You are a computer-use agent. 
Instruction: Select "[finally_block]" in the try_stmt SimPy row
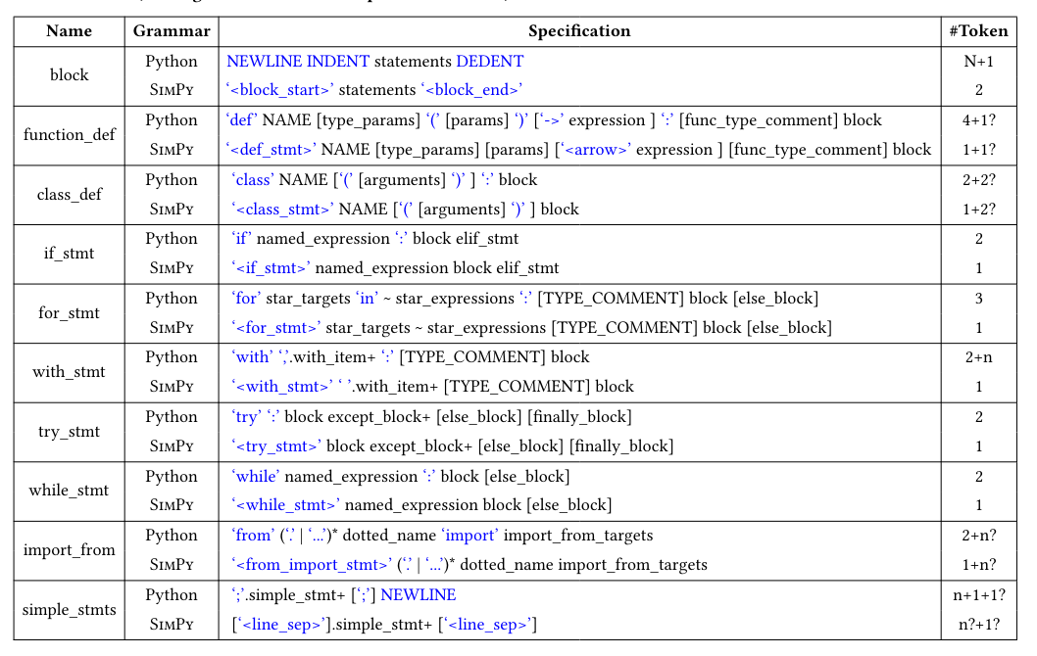[x=621, y=446]
